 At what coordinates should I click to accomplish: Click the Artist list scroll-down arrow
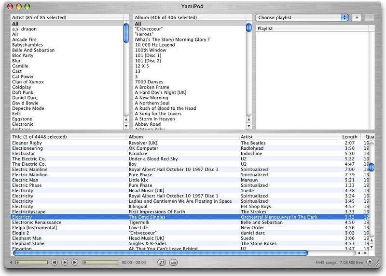[126, 126]
